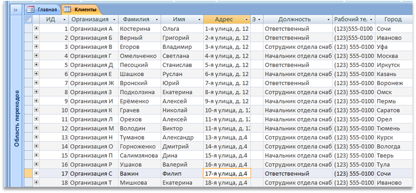The height and width of the screenshot is (193, 416).
Task: Expand subdatasheet for Организация З row
Action: [36, 92]
